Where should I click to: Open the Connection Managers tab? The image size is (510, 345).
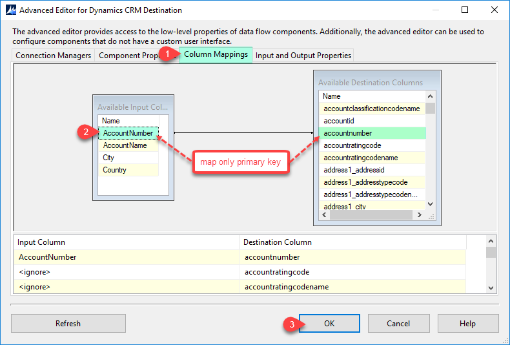[x=54, y=56]
